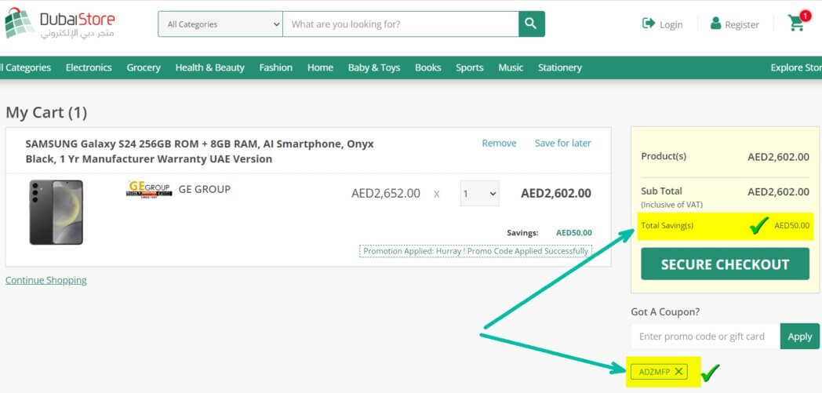822x393 pixels.
Task: Select the Stationery category
Action: 560,67
